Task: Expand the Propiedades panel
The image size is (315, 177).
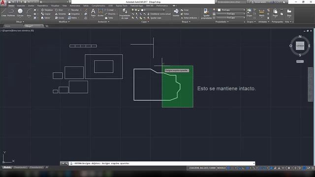Action: [222, 22]
